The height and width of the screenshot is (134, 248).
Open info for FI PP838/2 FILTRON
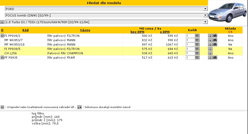210,36
